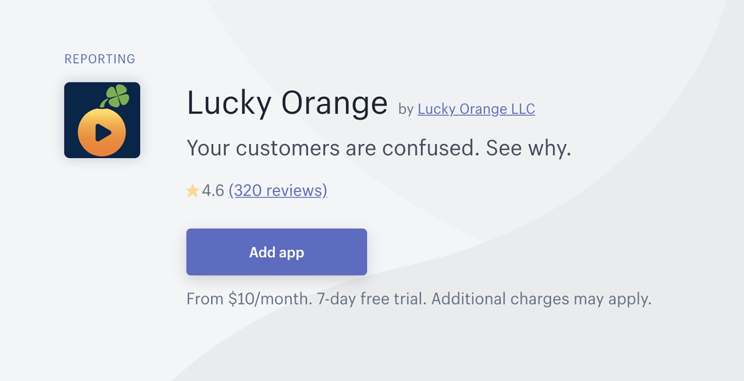Viewport: 744px width, 381px height.
Task: Click the green four-leaf clover on logo
Action: point(115,96)
